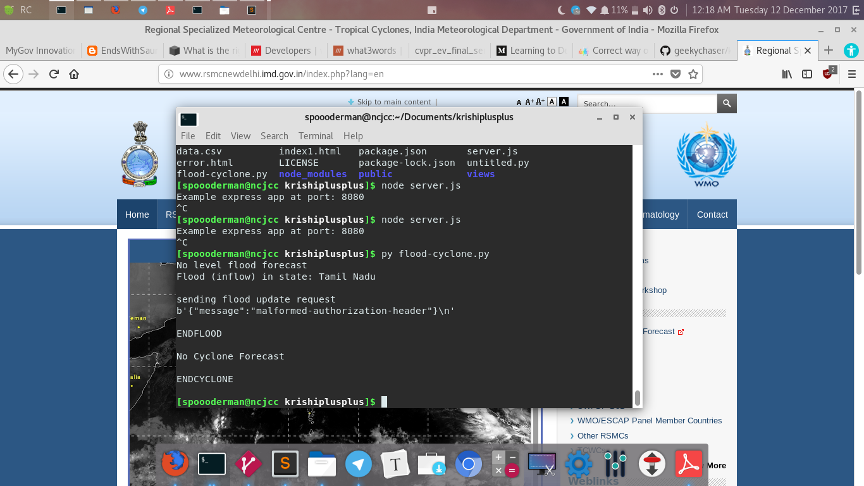
Task: Switch to MyGov Innovation tab
Action: tap(40, 51)
